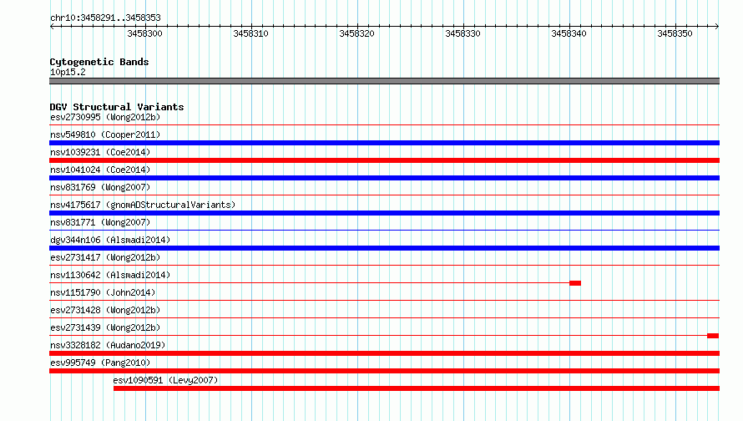This screenshot has width=743, height=421.
Task: Click the esv2730995 (Wong2012b) variant label
Action: (x=105, y=117)
